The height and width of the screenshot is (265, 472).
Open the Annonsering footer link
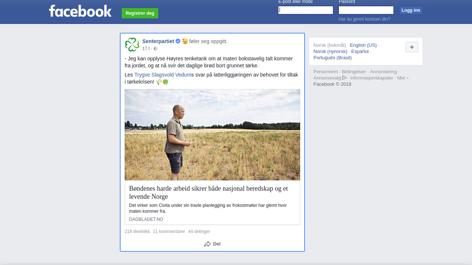(383, 72)
